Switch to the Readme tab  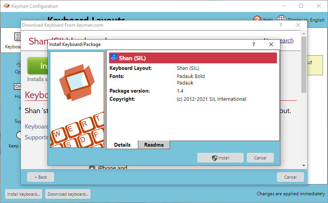tap(154, 145)
